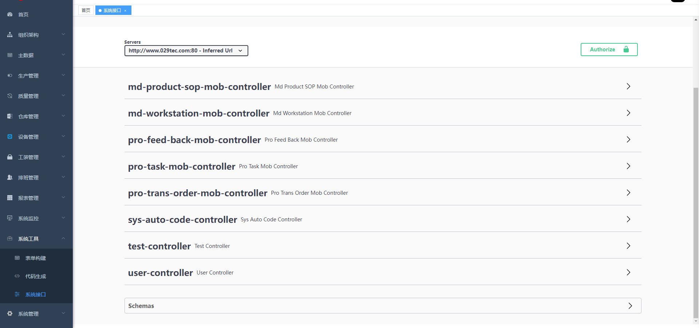
Task: Click the 系统监控 monitor icon
Action: [x=10, y=218]
